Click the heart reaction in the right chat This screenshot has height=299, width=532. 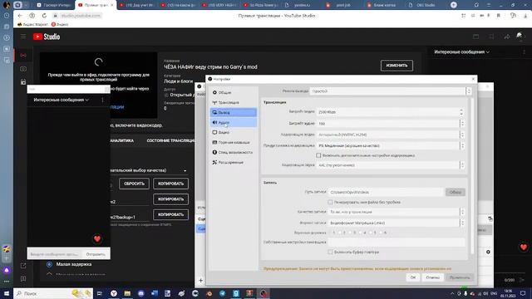(524, 247)
